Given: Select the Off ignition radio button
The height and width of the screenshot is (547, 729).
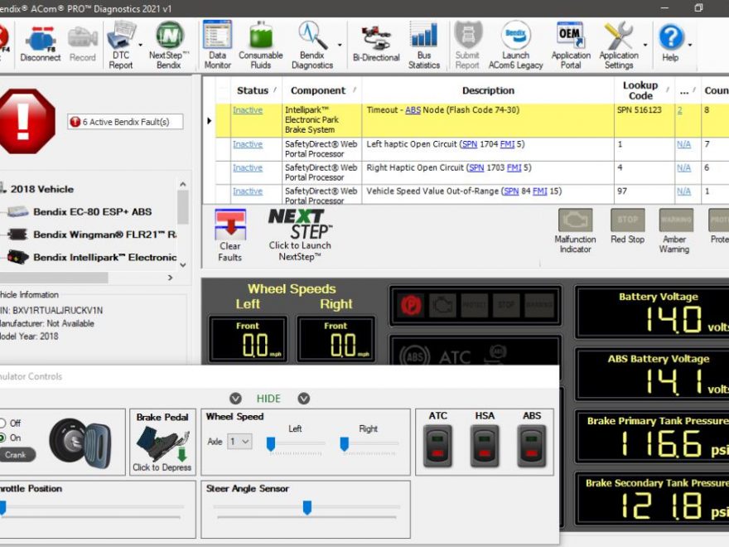Looking at the screenshot, I should pos(2,423).
